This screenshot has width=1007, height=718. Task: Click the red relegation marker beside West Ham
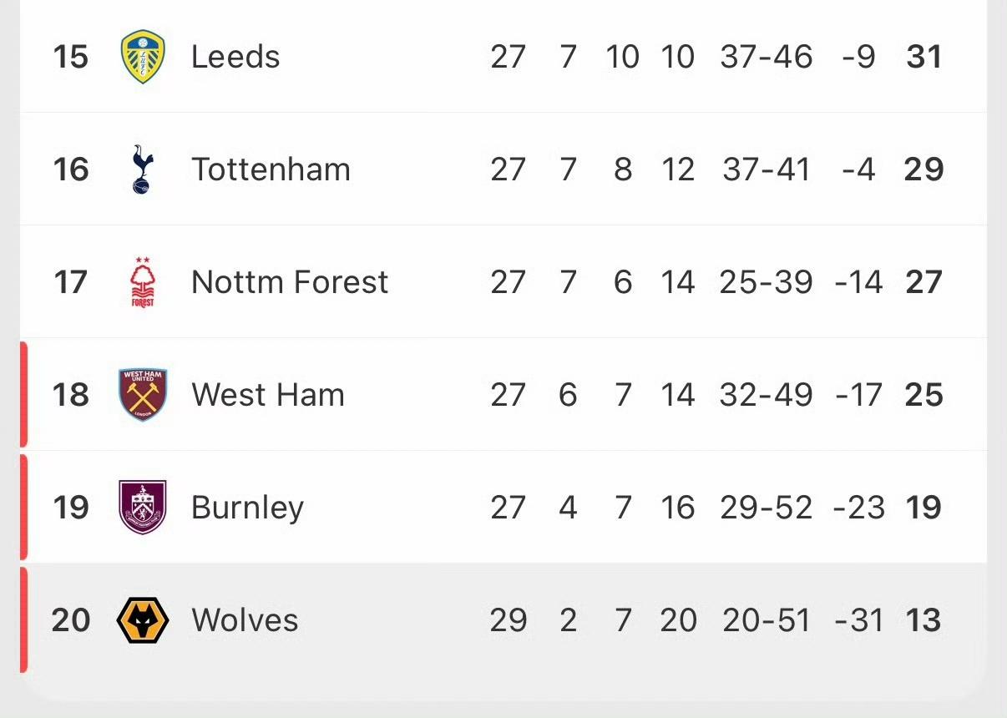[23, 394]
